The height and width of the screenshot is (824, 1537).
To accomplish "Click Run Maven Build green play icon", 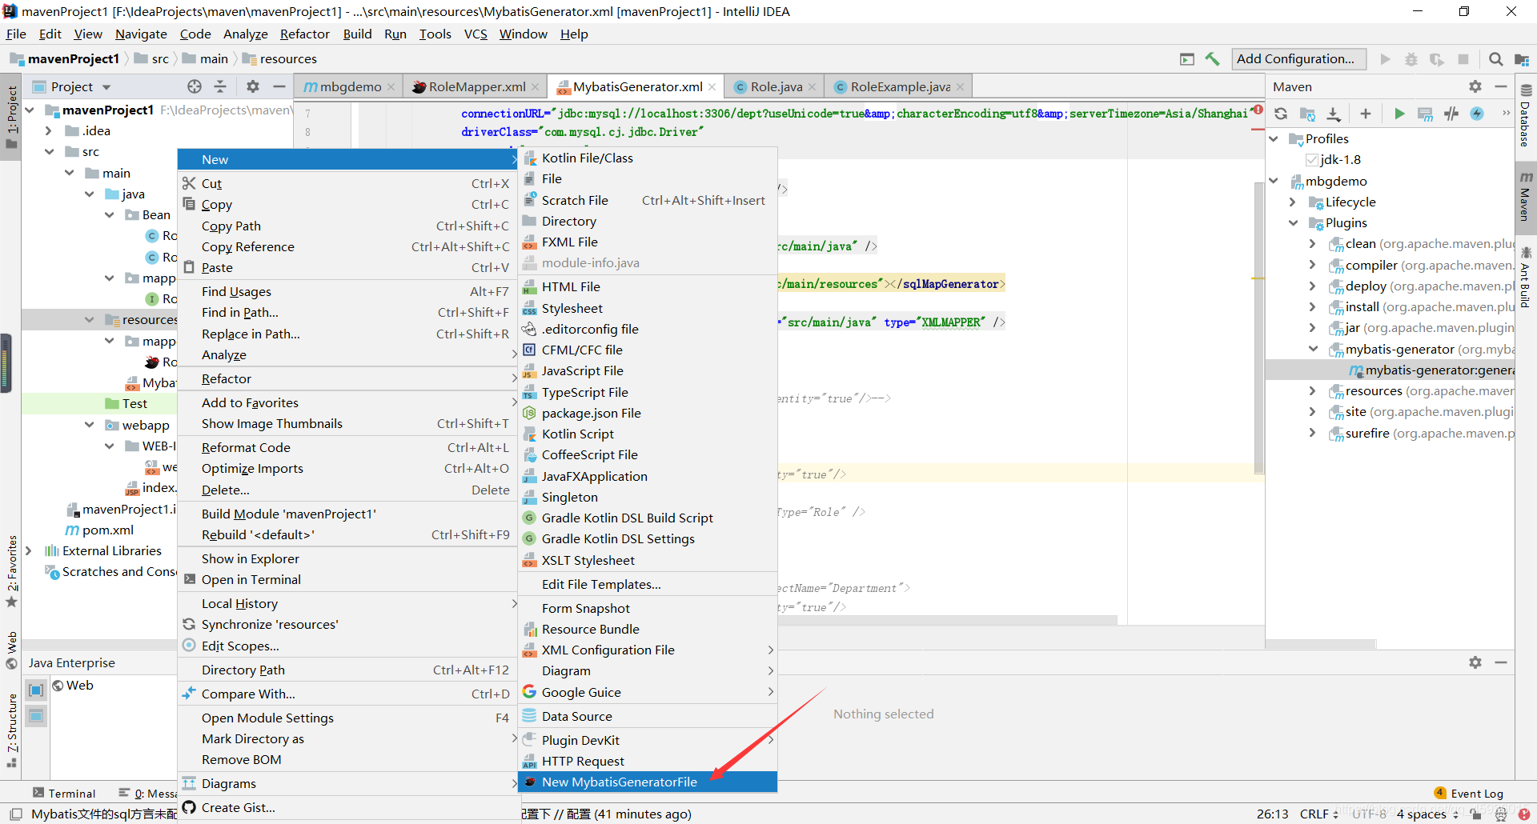I will click(1399, 114).
